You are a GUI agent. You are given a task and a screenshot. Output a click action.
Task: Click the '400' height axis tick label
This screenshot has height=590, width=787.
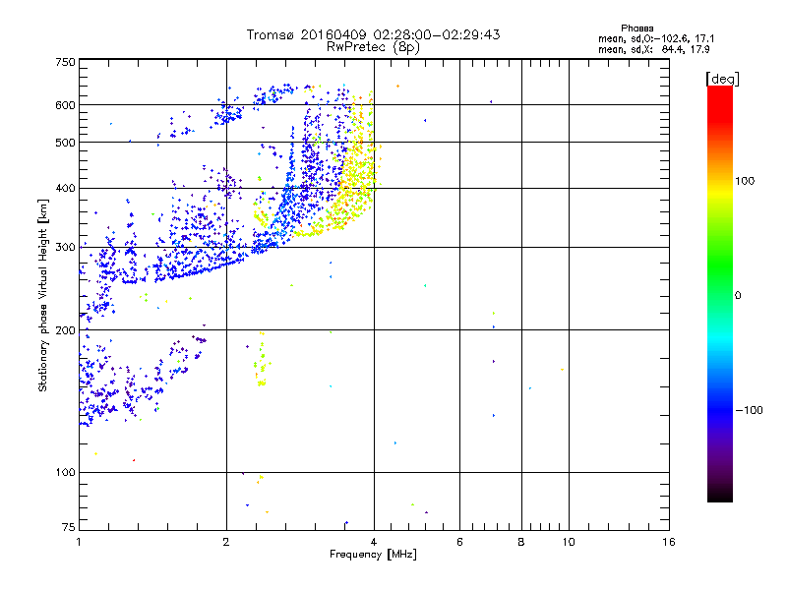65,189
